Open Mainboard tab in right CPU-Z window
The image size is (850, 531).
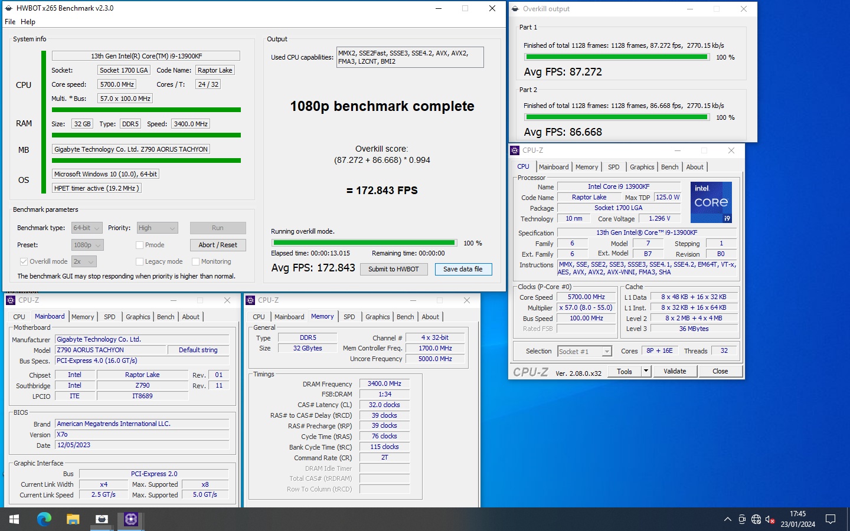coord(554,167)
